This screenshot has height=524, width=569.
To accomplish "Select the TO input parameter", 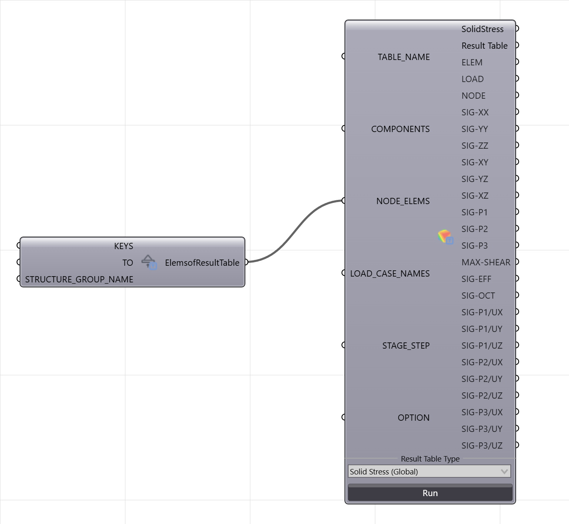I will click(x=127, y=262).
